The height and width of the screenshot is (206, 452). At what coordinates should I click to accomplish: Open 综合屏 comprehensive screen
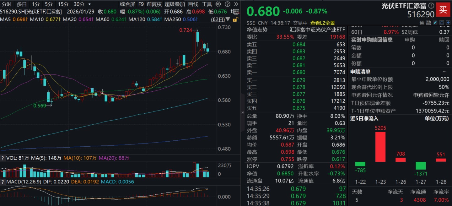tap(127, 4)
